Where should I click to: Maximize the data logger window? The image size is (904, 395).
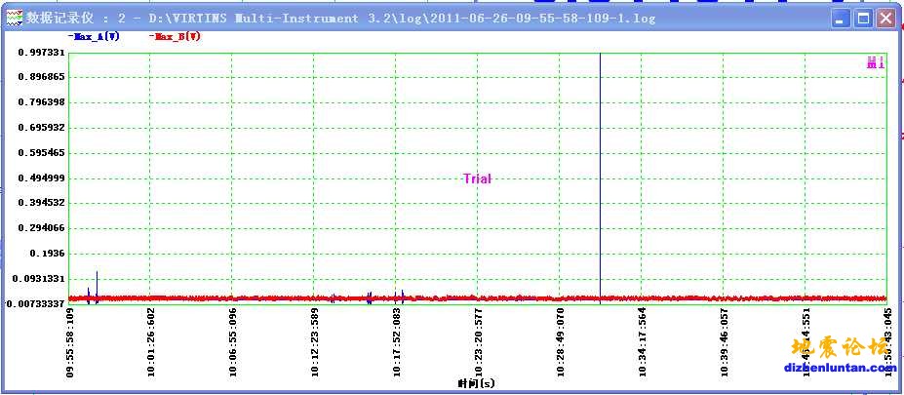point(863,20)
